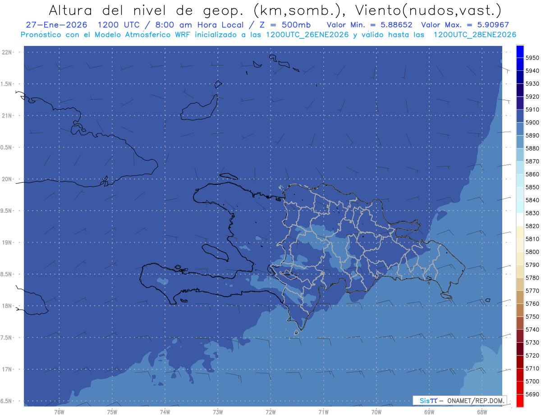Click initialization time '1200UTC_26ENE2026'
541x418 pixels.
coord(307,35)
